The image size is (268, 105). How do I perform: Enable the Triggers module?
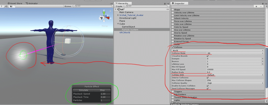(173, 91)
